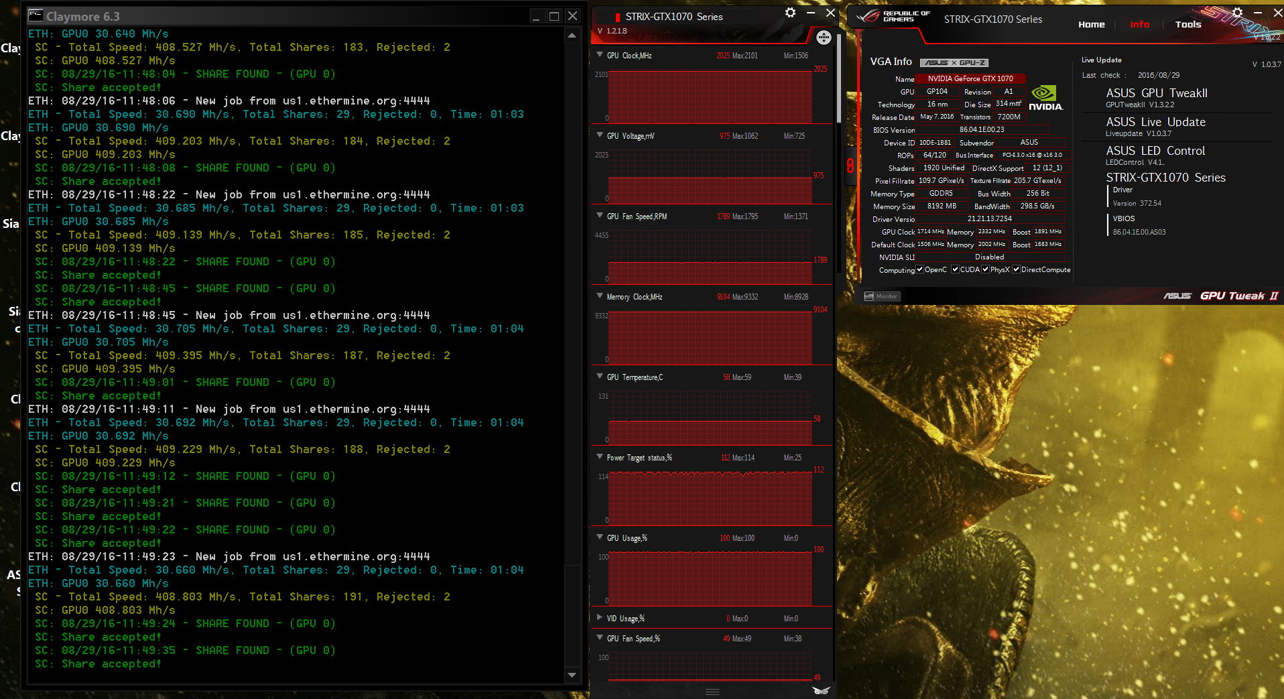Click the BIOS Version field 86.04.1E.00.23
The image size is (1284, 699).
[982, 130]
